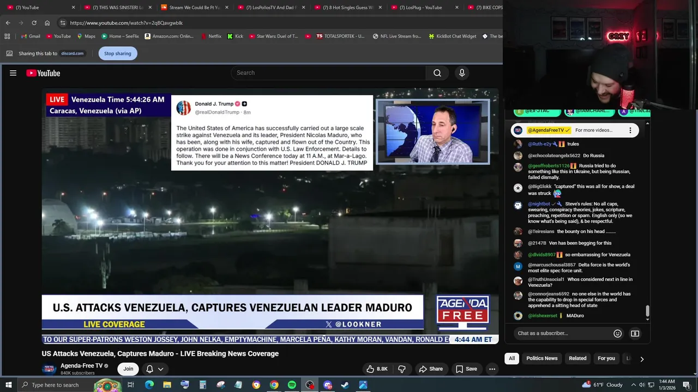The height and width of the screenshot is (392, 698).
Task: Open the YouTube hamburger guide menu
Action: coord(13,73)
